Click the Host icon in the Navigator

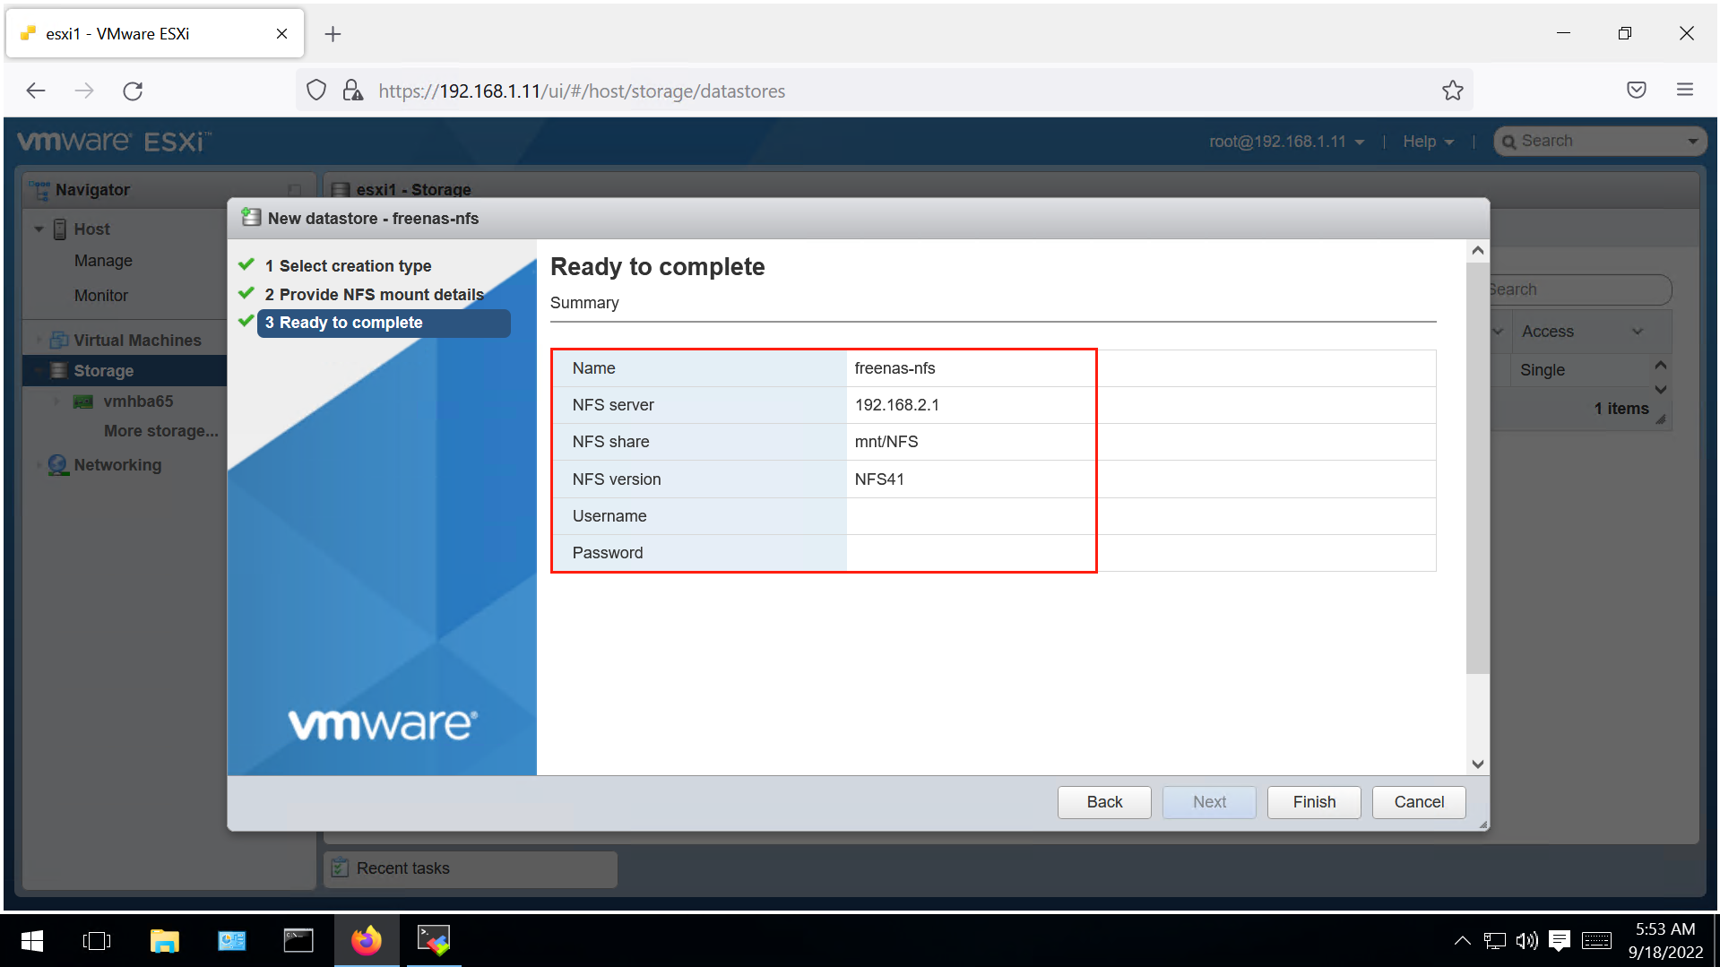[x=59, y=229]
